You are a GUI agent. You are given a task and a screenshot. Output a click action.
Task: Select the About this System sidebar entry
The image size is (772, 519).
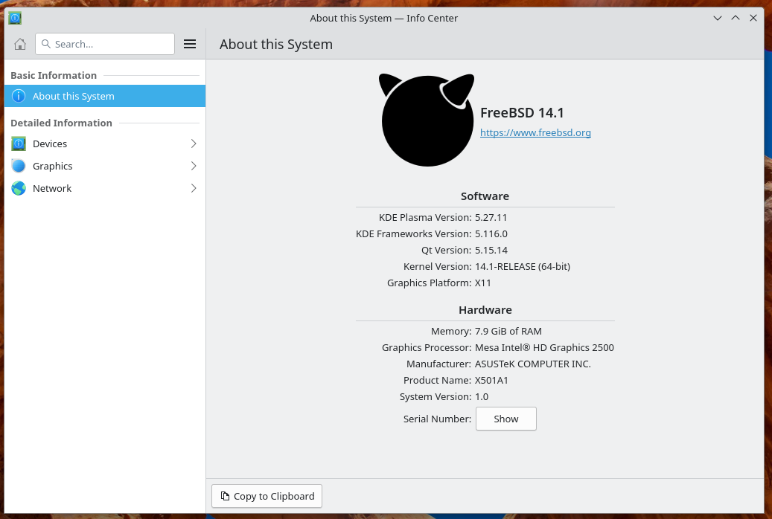(105, 96)
